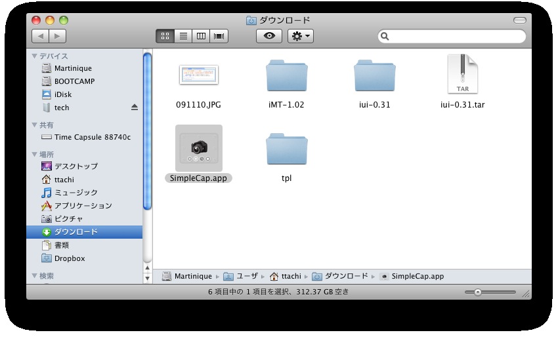Open ピクチャ folder in sidebar
This screenshot has height=339, width=558.
(x=84, y=219)
